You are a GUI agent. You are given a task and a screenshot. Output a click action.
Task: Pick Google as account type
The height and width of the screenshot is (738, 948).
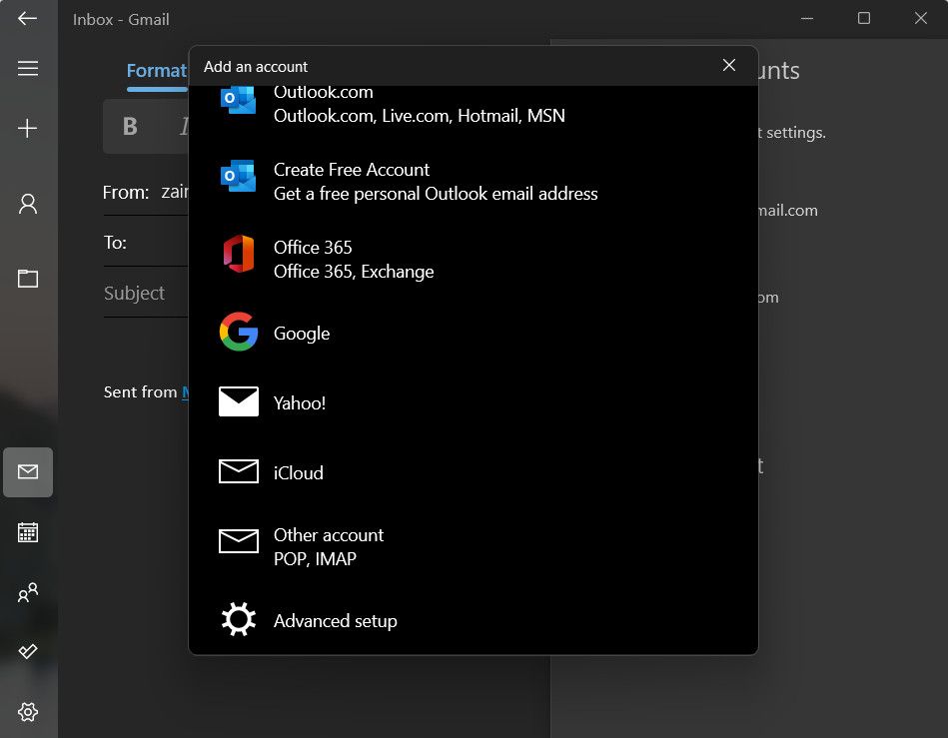click(474, 333)
